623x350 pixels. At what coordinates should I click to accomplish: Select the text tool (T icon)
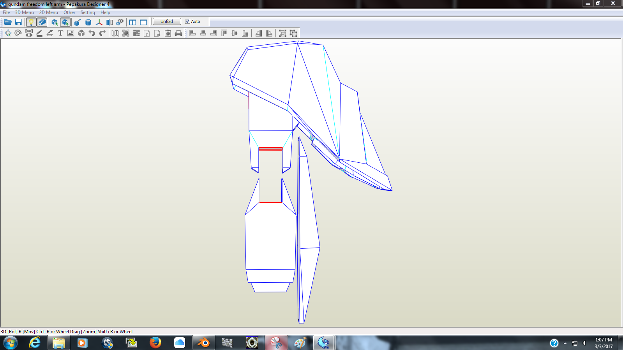(x=60, y=33)
